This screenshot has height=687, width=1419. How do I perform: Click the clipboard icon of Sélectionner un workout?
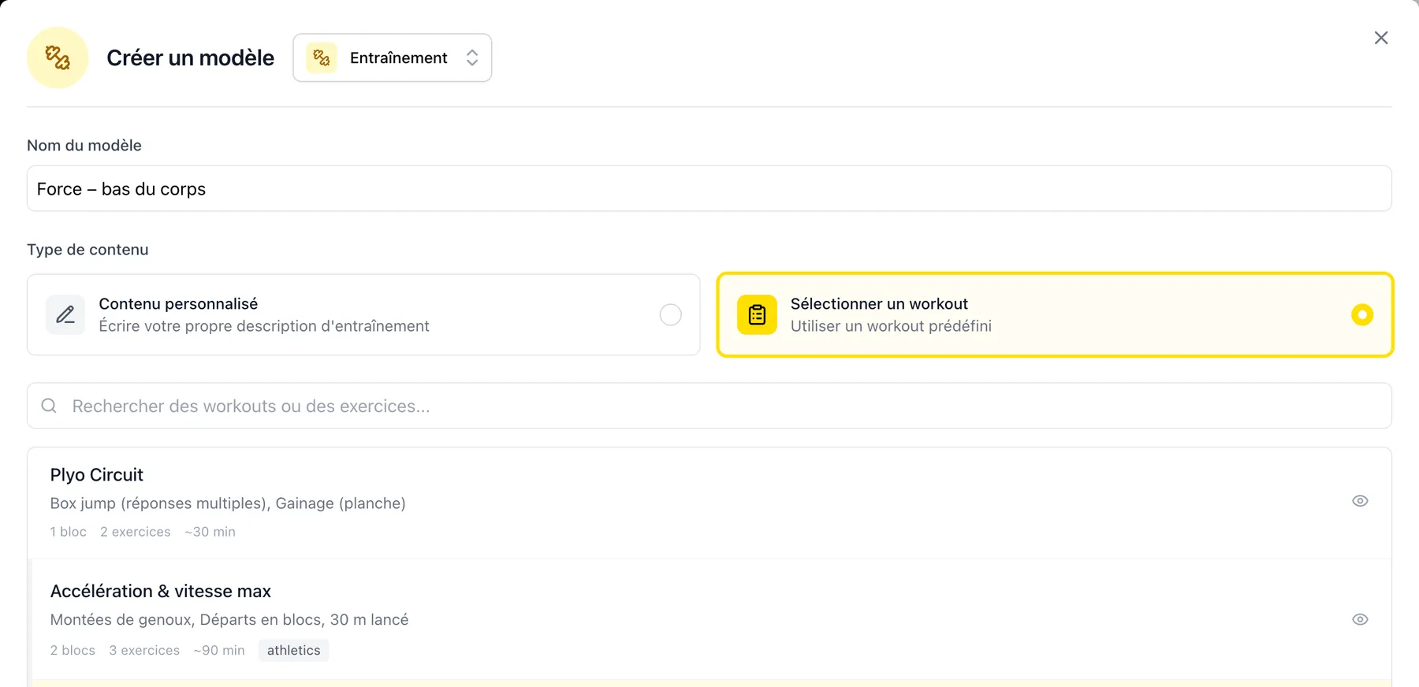(x=757, y=314)
